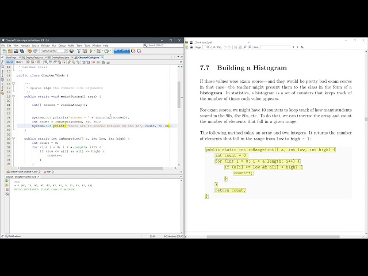Image resolution: width=368 pixels, height=276 pixels.
Task: Open the Tools menu
Action: 87,45
